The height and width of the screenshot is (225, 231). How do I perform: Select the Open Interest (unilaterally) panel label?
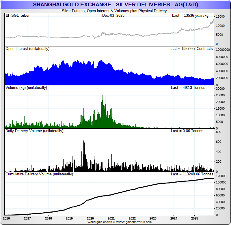pyautogui.click(x=27, y=49)
